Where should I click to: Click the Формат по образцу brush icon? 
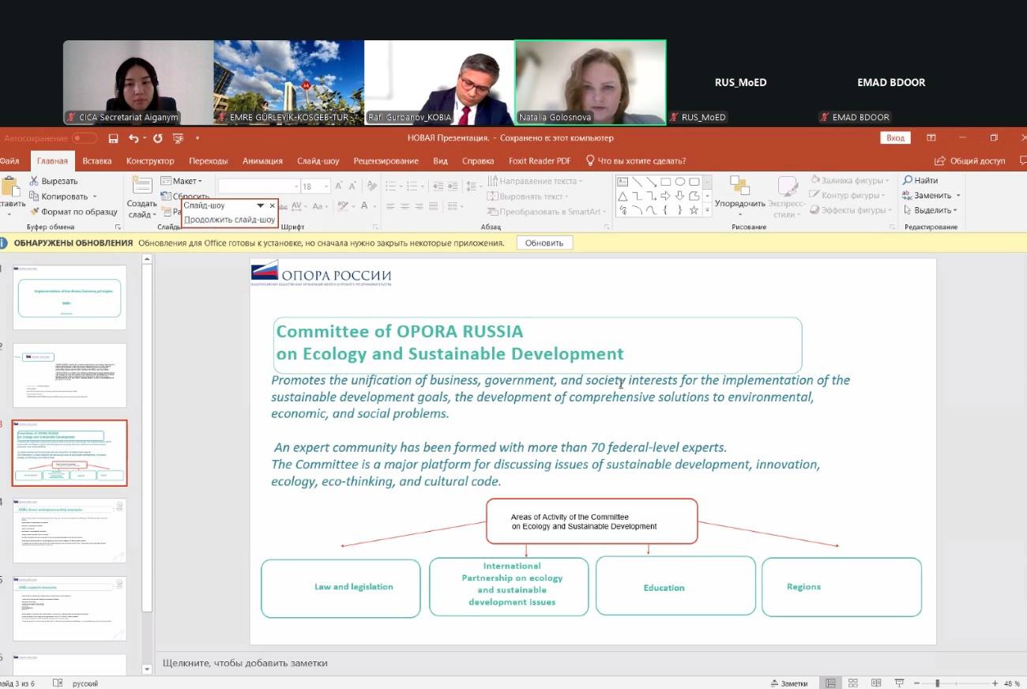[34, 211]
